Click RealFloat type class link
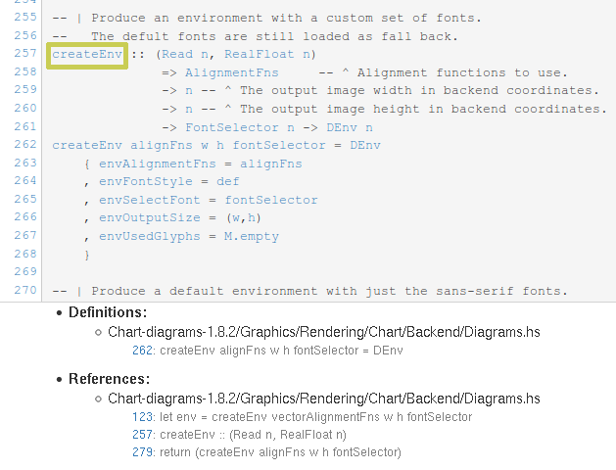This screenshot has width=616, height=470. pos(259,55)
